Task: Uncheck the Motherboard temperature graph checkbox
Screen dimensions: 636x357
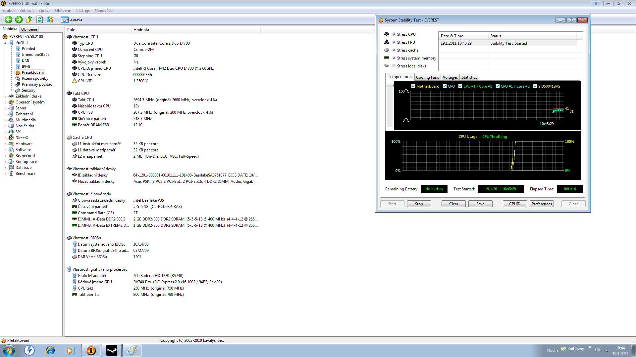Action: 413,86
